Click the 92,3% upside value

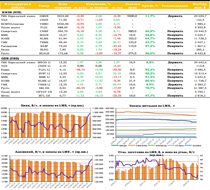tap(150, 70)
